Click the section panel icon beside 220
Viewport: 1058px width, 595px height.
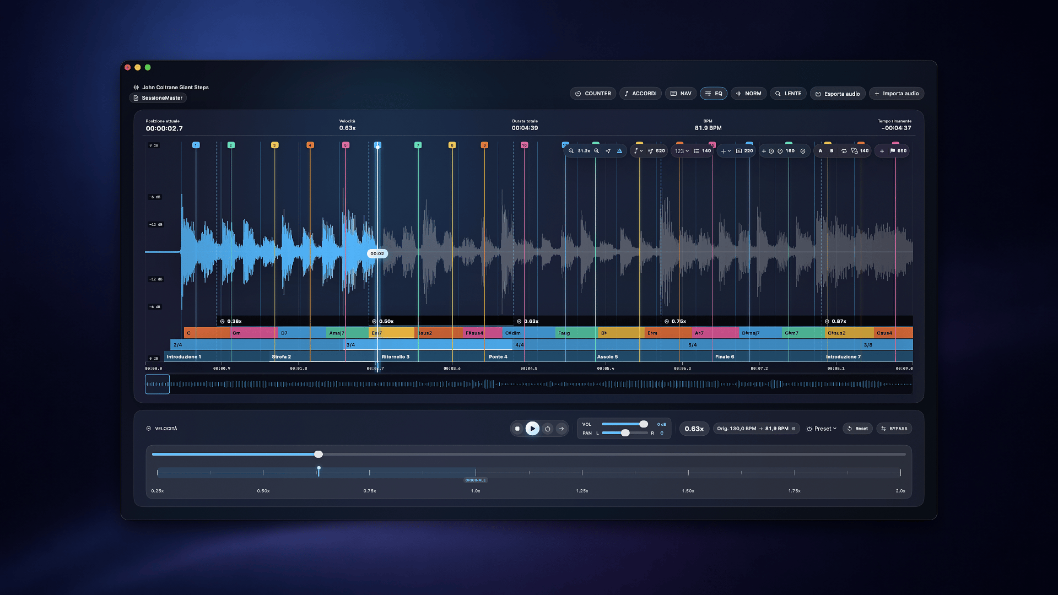click(739, 151)
